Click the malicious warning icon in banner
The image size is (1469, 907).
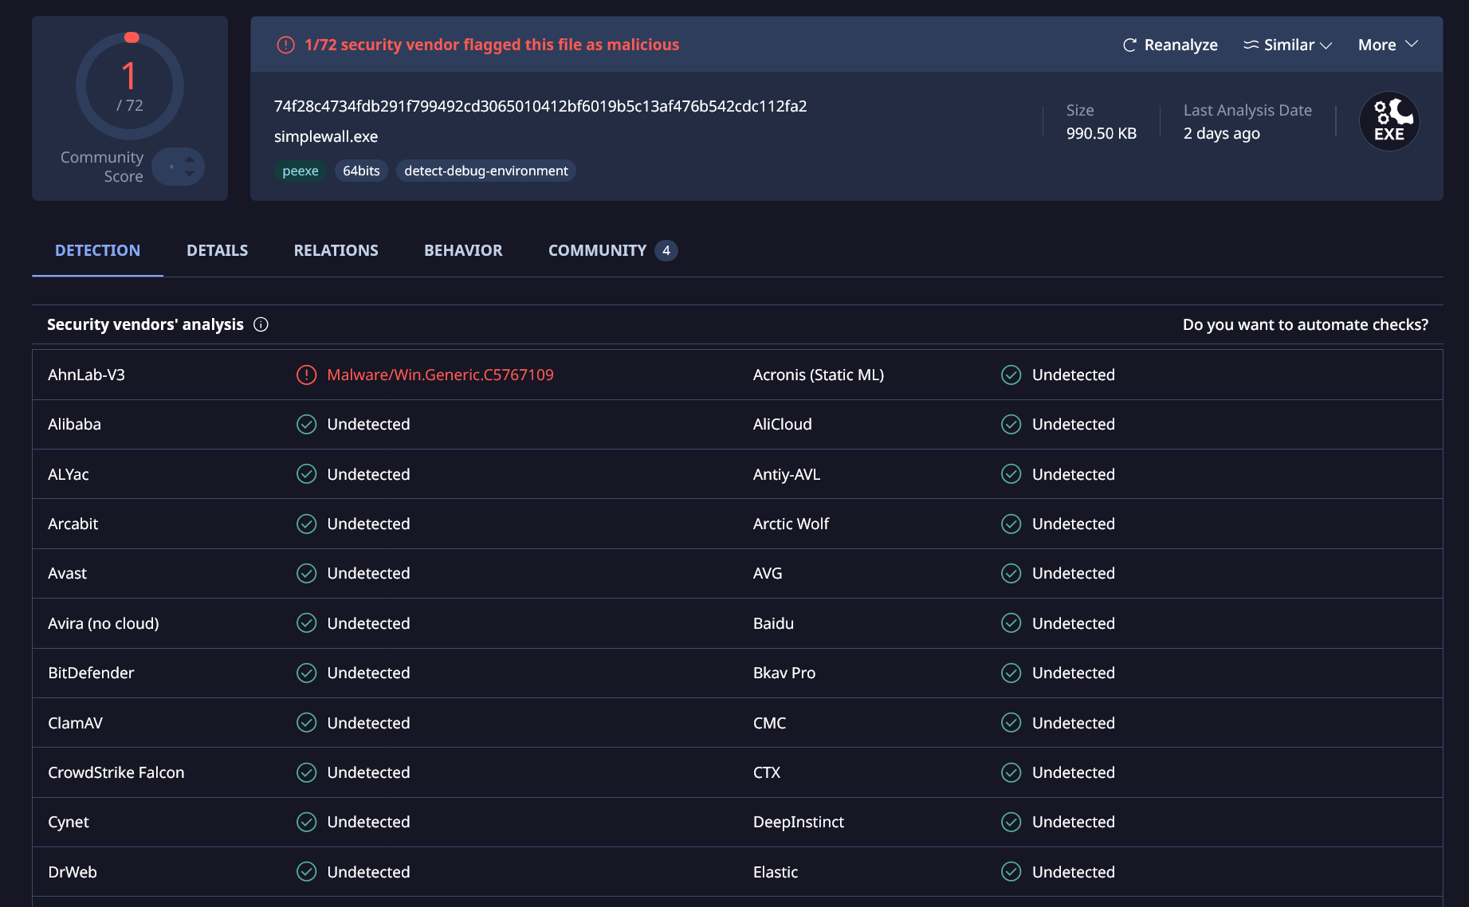285,45
